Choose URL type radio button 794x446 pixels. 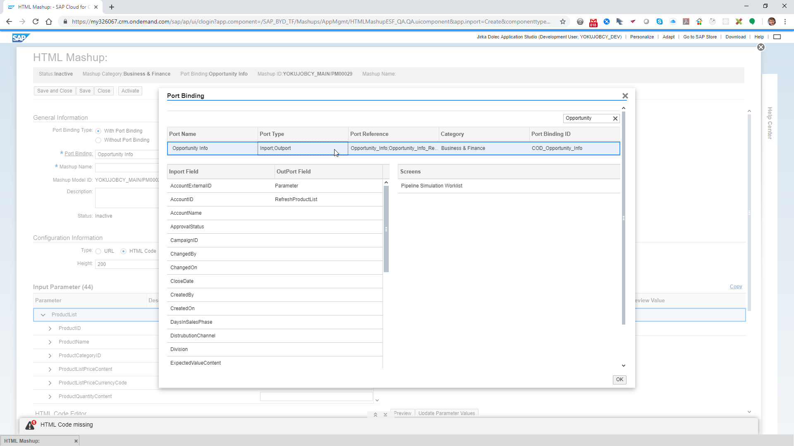(98, 251)
